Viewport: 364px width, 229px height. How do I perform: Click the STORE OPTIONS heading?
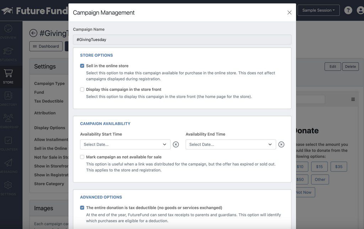(96, 55)
